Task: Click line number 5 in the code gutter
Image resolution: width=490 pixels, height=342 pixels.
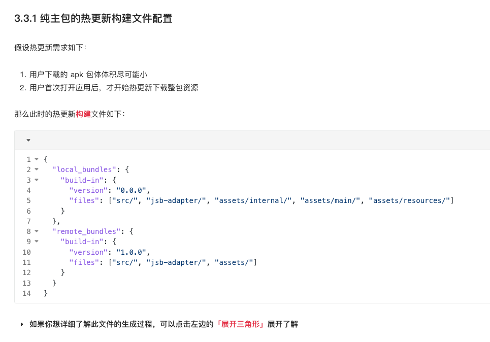Action: [x=28, y=200]
